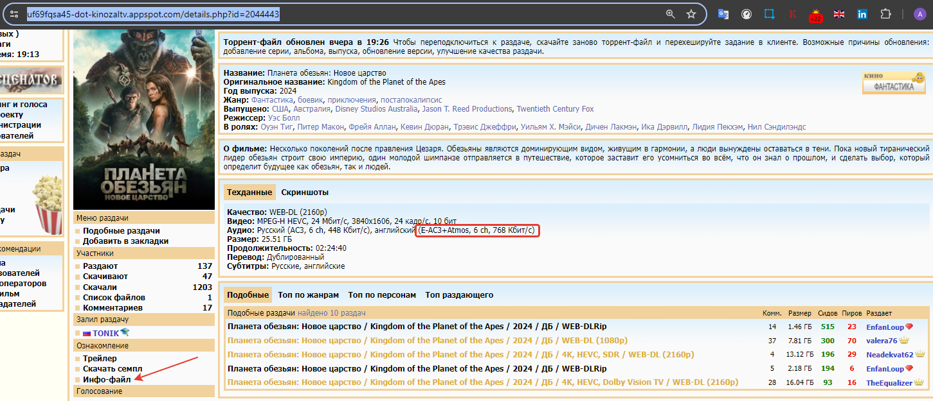
Task: Open the Трейлер link
Action: click(100, 359)
